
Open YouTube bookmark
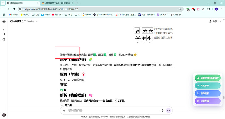pos(57,15)
